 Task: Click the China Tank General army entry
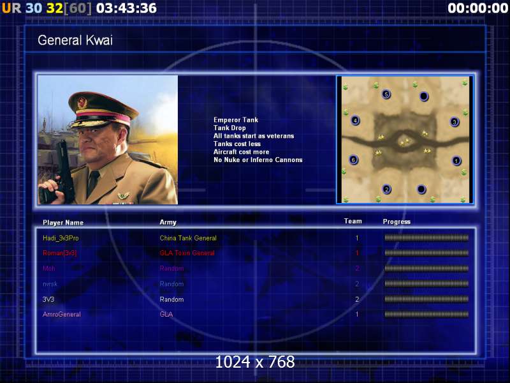click(188, 238)
